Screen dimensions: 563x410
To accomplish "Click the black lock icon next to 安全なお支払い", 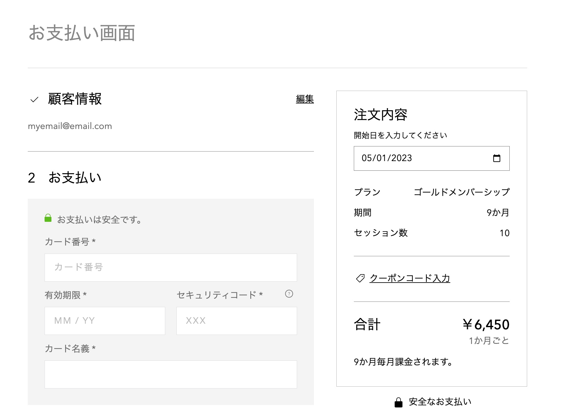I will 398,402.
